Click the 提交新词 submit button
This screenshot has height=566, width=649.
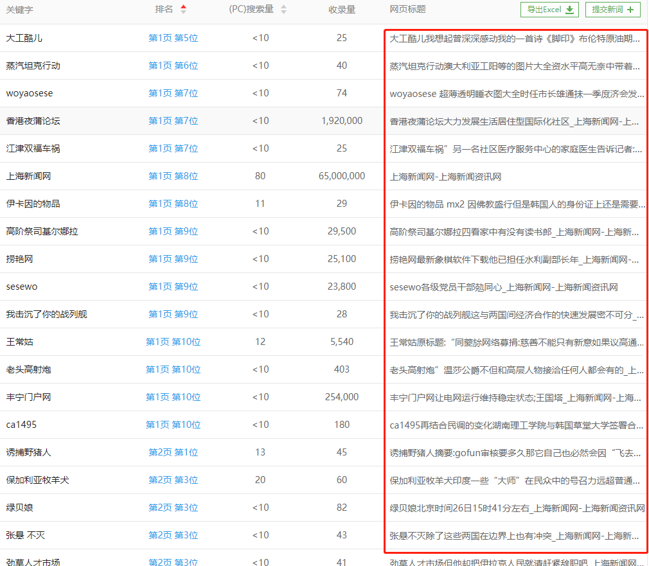point(612,9)
